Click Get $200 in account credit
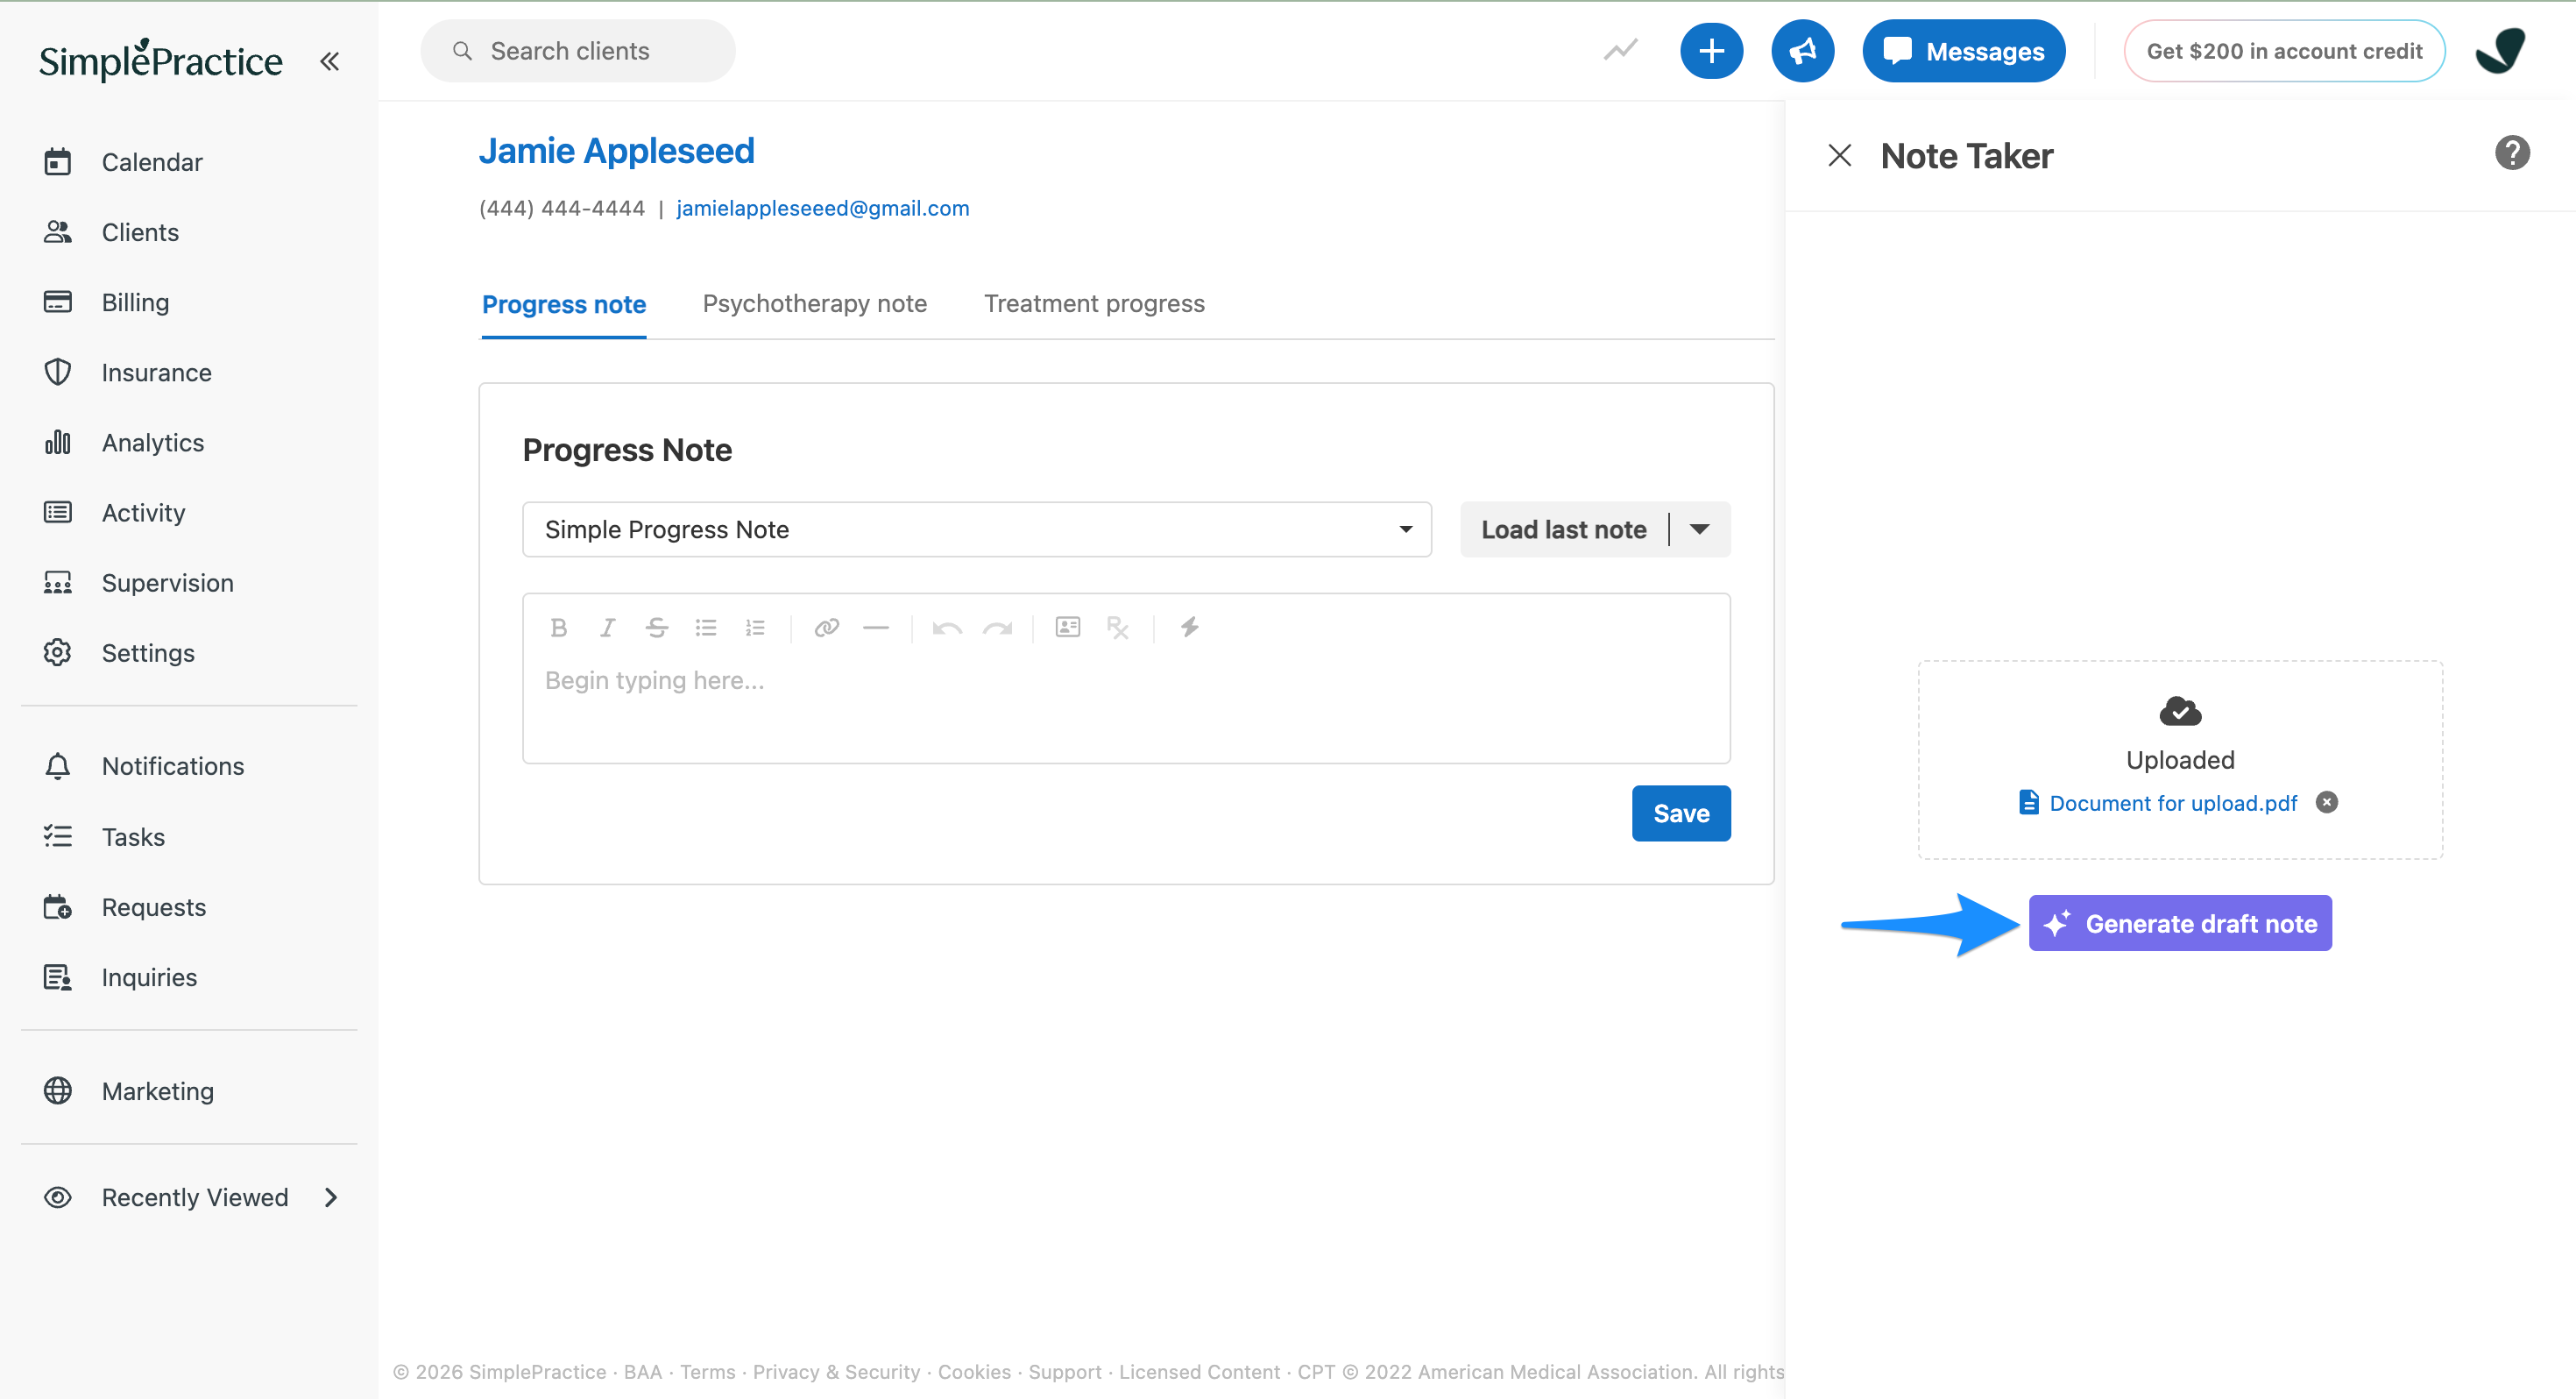This screenshot has width=2576, height=1399. pyautogui.click(x=2284, y=51)
